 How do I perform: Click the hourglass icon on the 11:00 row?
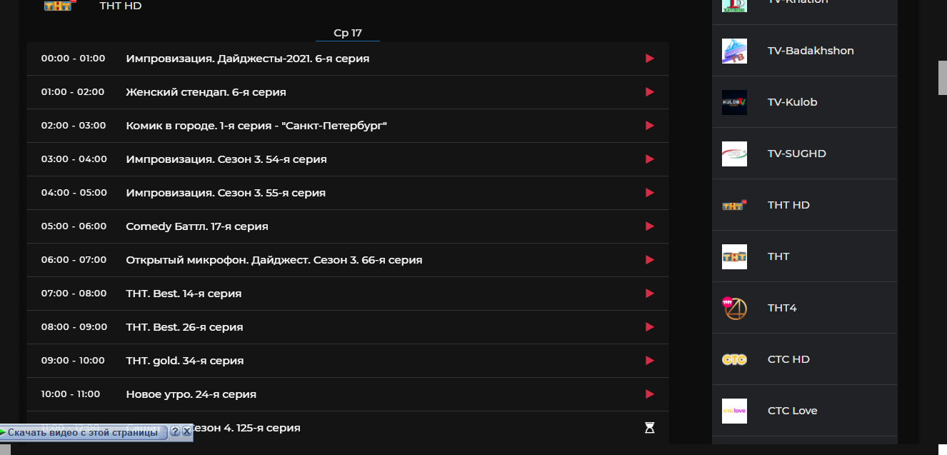coord(649,428)
